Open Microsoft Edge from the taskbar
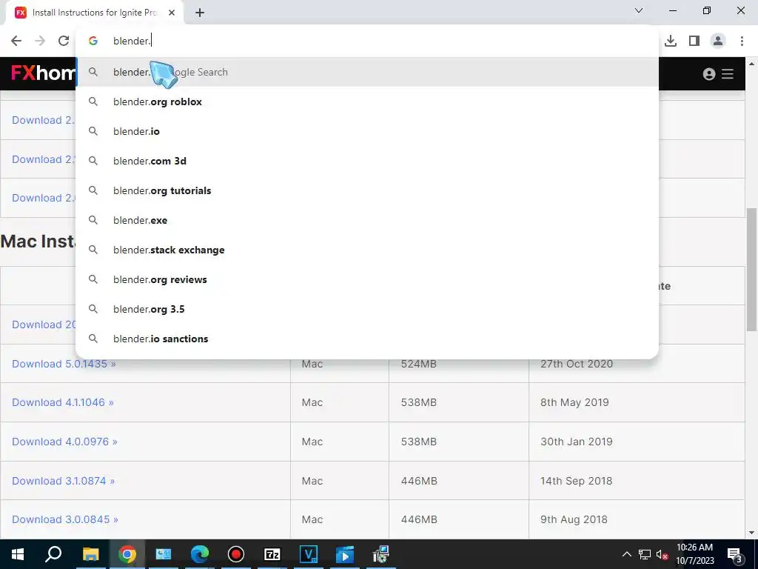 [x=200, y=554]
